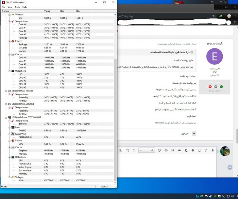Insert an emoji using the smiley icon
The image size is (238, 199).
pos(159,150)
